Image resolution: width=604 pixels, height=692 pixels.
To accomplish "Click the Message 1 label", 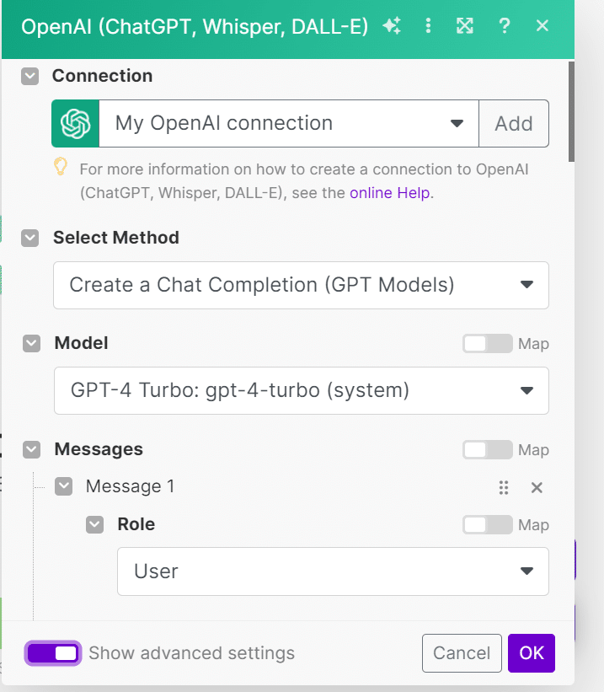I will tap(131, 486).
